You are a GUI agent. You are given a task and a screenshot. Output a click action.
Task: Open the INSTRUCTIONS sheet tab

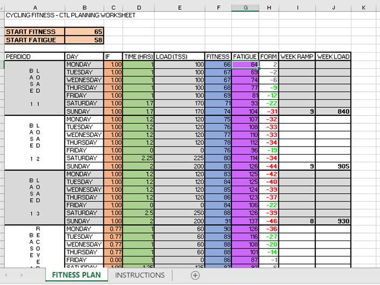pyautogui.click(x=140, y=275)
